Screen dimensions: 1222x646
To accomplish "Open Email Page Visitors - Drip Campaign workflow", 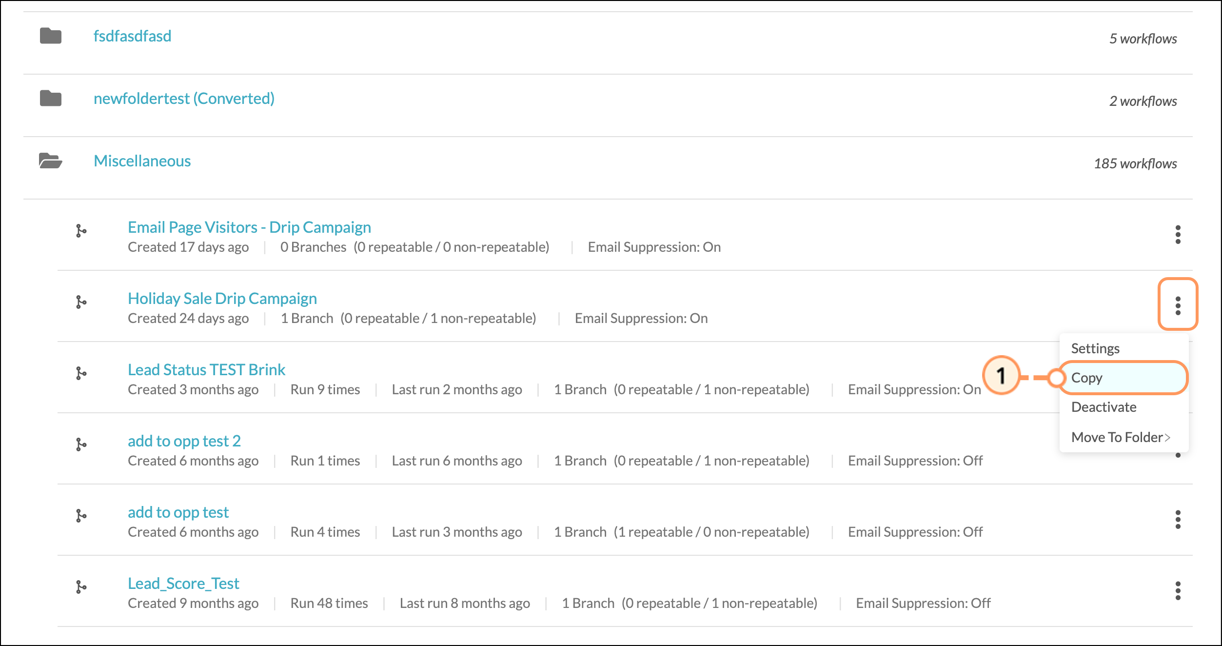I will [x=249, y=227].
